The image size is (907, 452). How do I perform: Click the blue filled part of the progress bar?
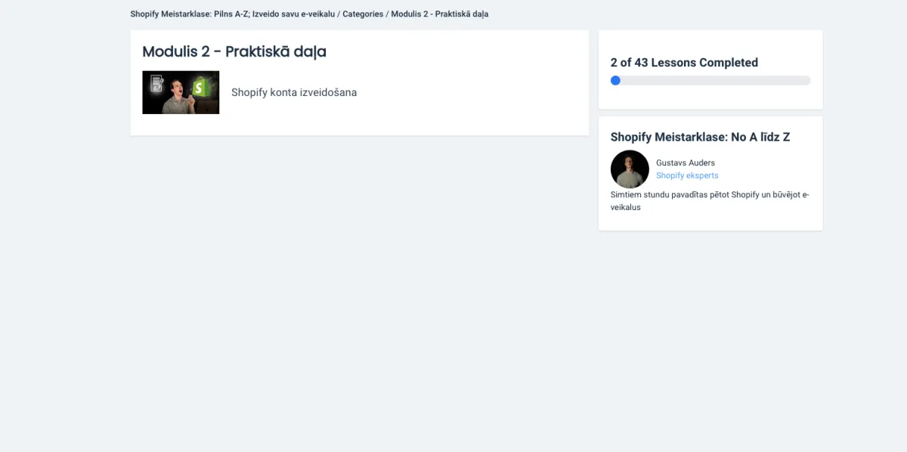point(615,80)
